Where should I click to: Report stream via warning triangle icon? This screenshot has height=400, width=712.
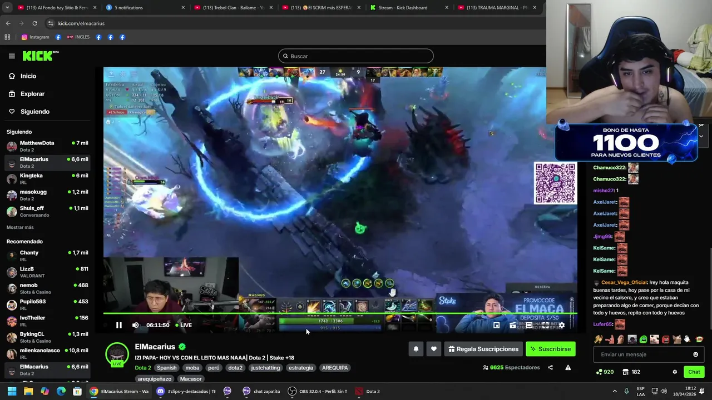click(568, 367)
